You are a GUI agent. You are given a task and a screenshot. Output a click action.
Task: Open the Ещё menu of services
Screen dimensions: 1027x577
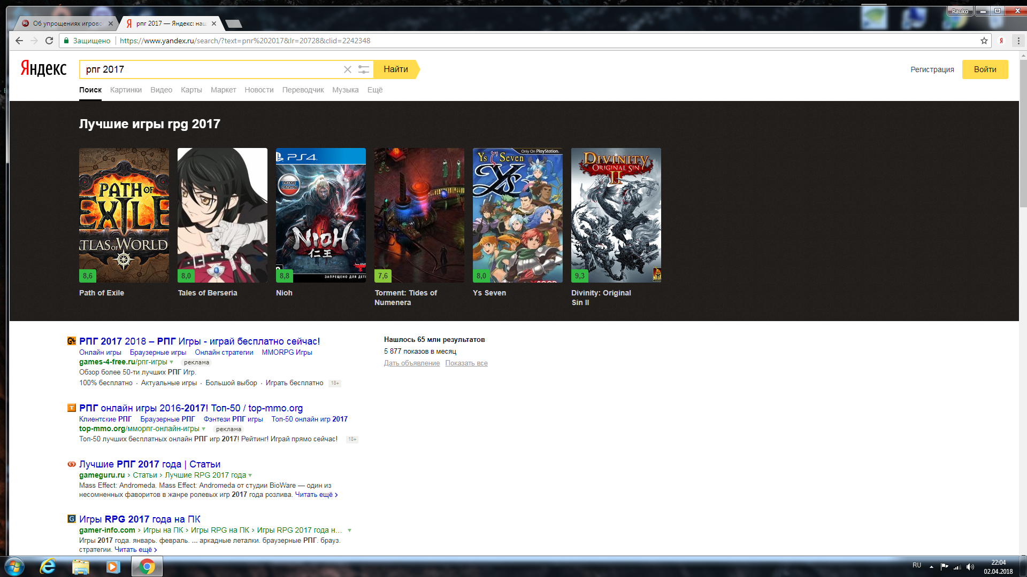[x=374, y=90]
